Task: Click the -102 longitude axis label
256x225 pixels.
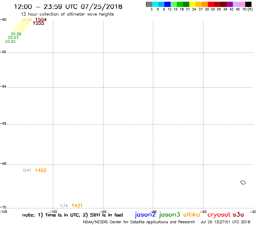Action: tap(53, 212)
